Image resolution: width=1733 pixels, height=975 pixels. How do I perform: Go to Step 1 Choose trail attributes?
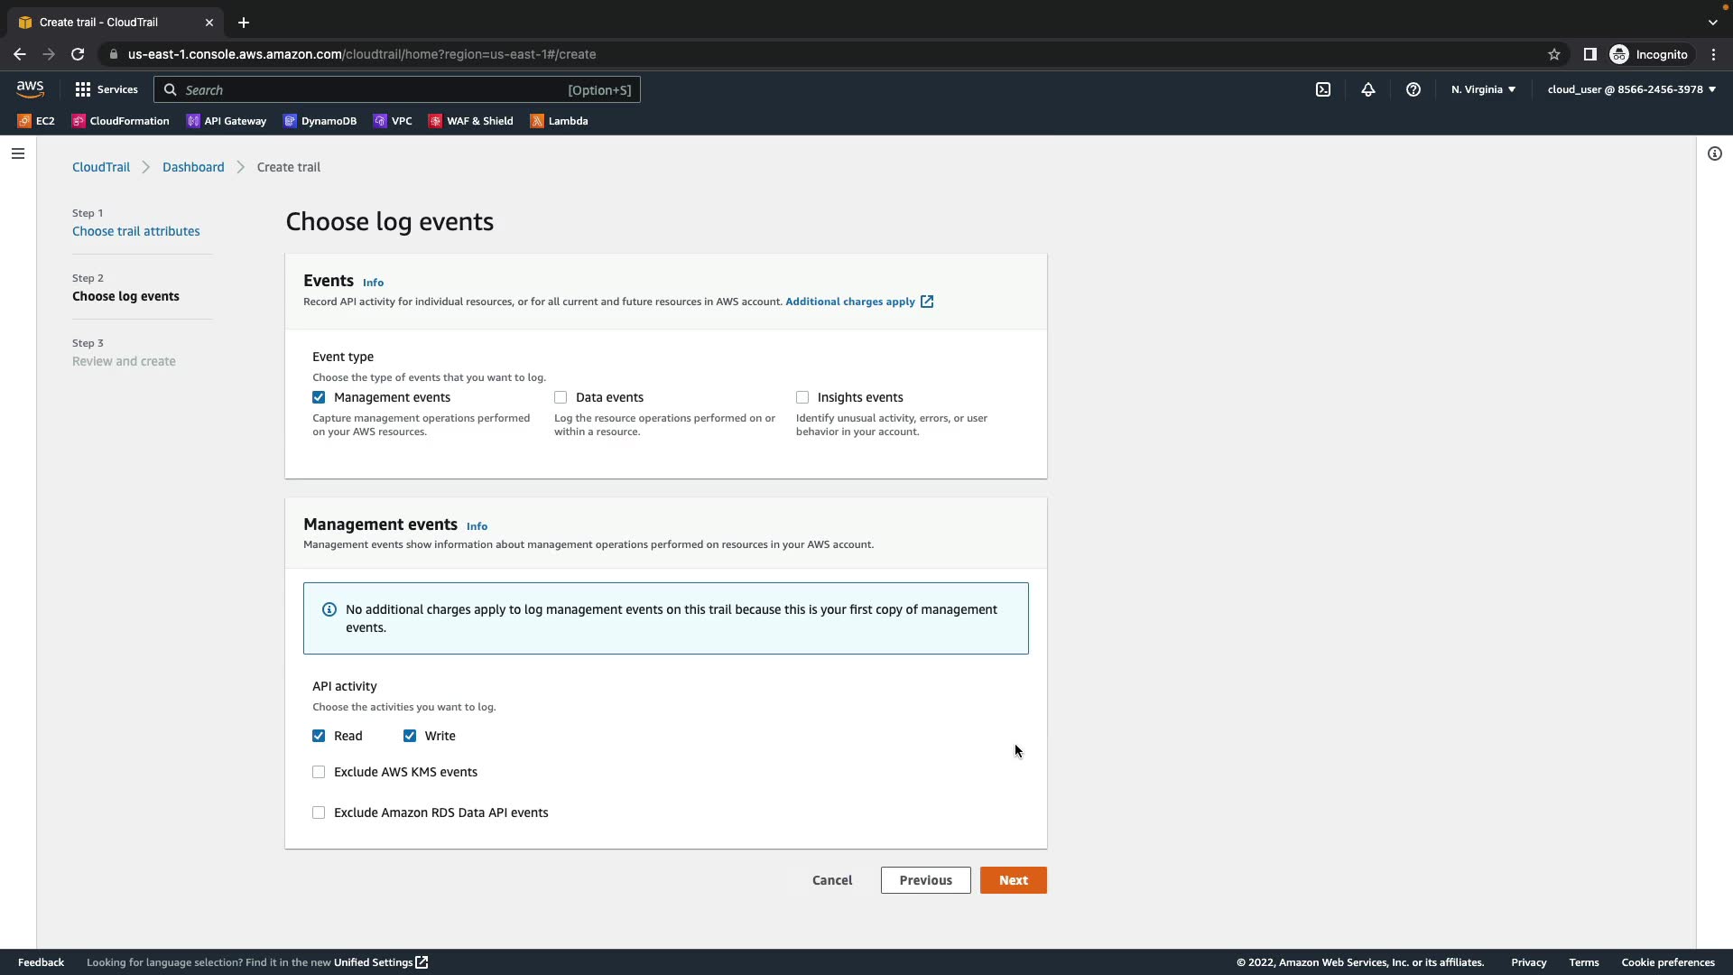click(136, 231)
